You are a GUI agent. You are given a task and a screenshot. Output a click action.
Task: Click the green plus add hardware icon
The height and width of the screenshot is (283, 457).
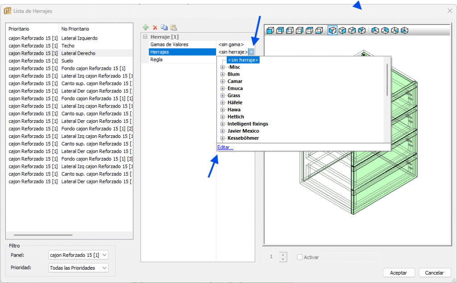pyautogui.click(x=145, y=28)
